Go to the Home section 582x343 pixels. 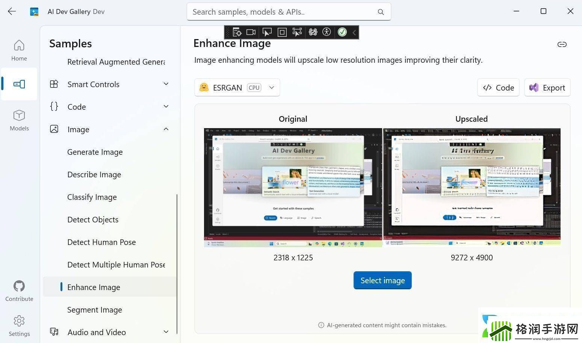click(19, 50)
